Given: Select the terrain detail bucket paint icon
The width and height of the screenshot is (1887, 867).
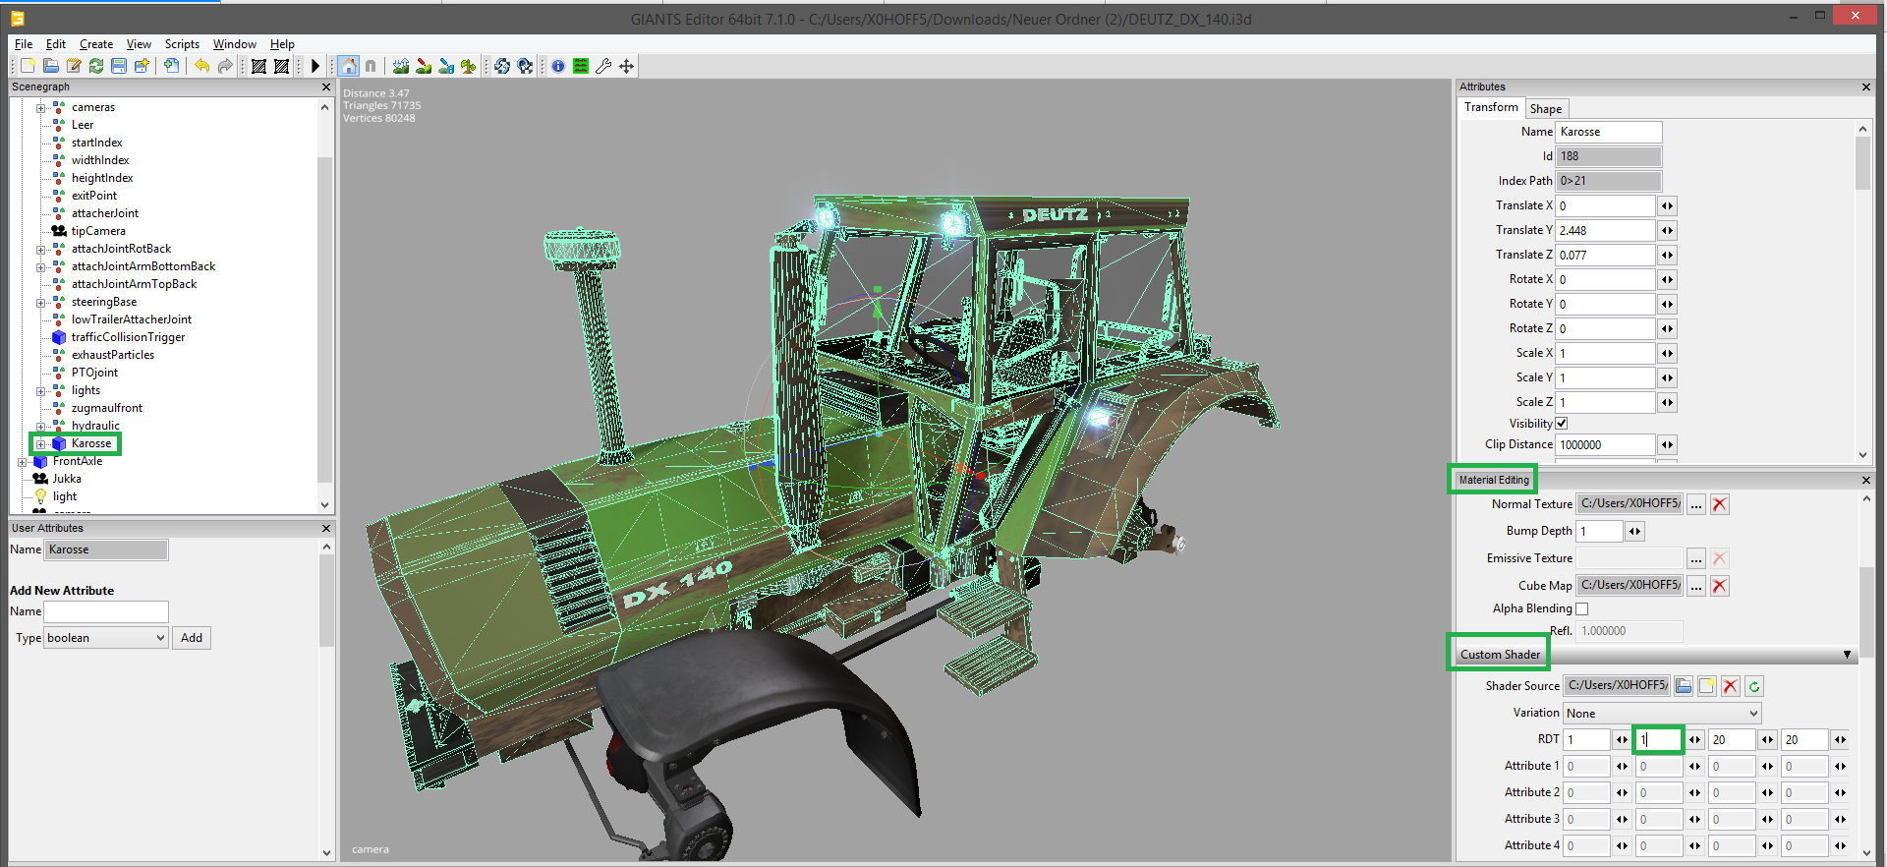Looking at the screenshot, I should (x=446, y=66).
